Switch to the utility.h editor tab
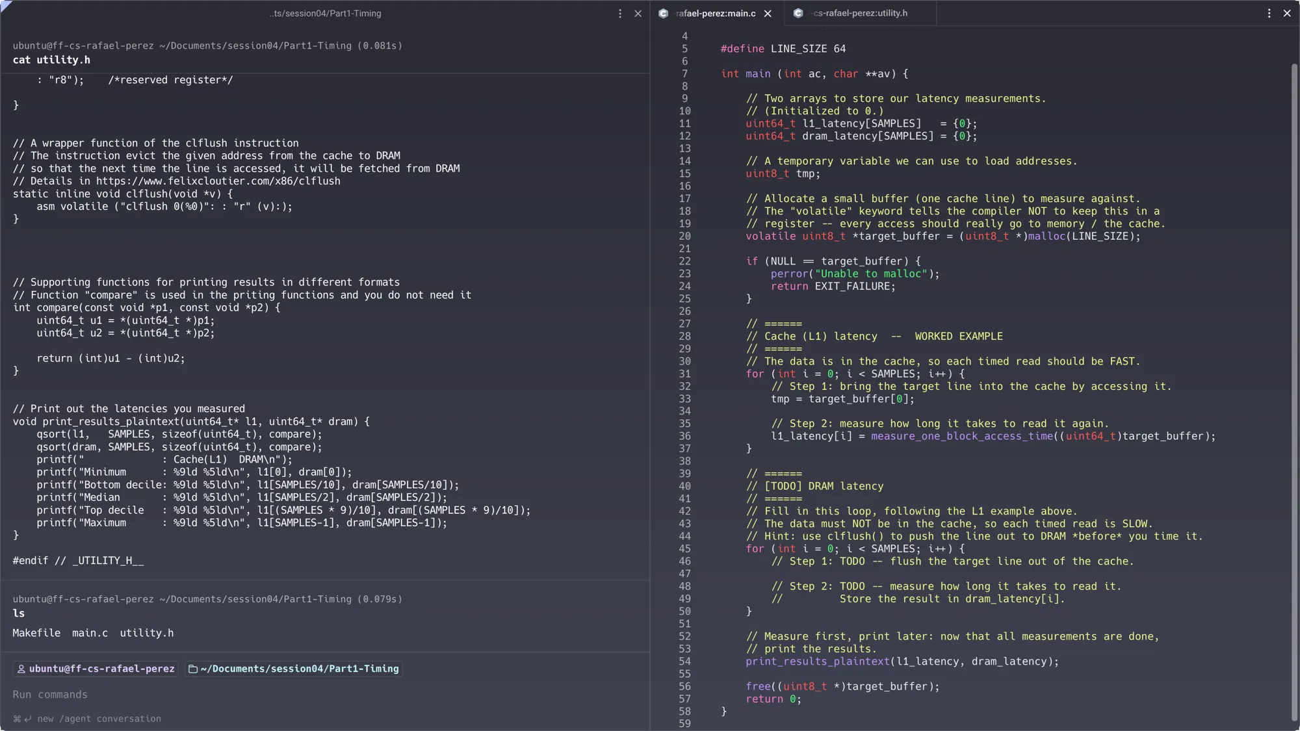This screenshot has height=731, width=1300. tap(860, 13)
